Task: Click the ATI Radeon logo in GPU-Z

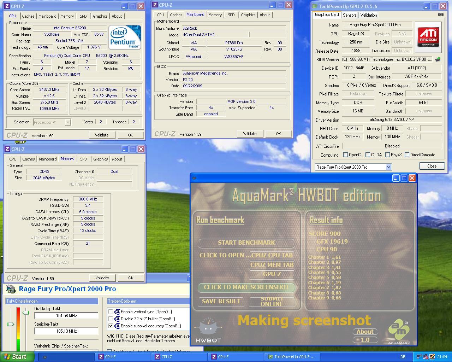Action: pos(428,37)
